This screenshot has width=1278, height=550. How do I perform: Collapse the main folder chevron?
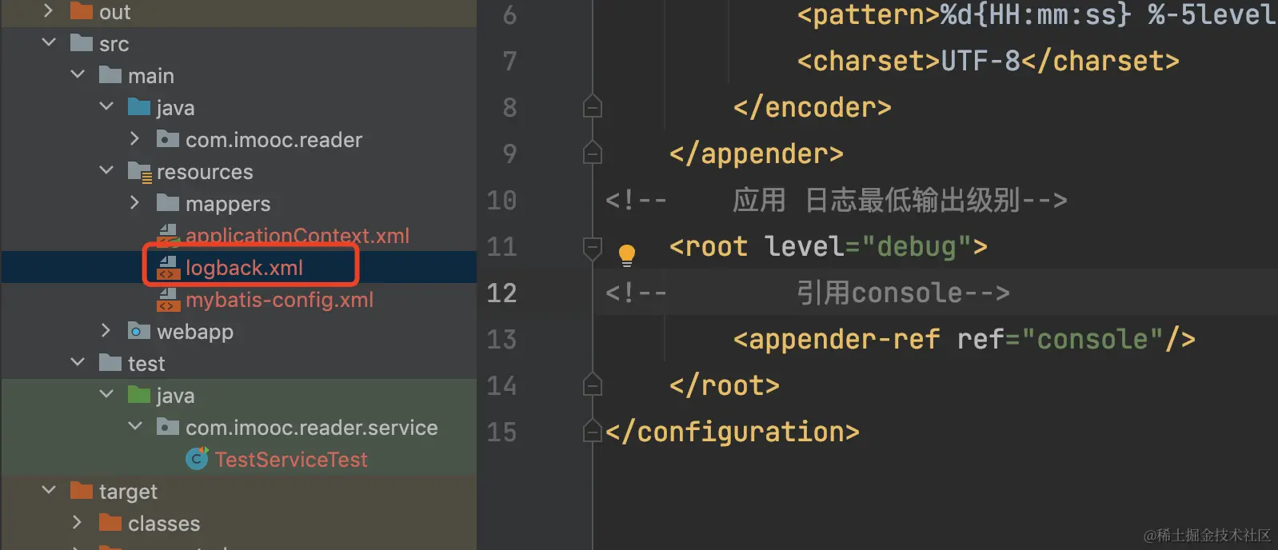pyautogui.click(x=78, y=74)
